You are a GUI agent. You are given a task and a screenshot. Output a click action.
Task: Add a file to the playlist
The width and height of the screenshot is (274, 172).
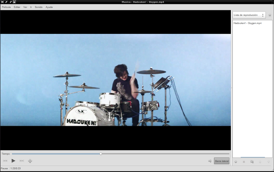(x=236, y=162)
